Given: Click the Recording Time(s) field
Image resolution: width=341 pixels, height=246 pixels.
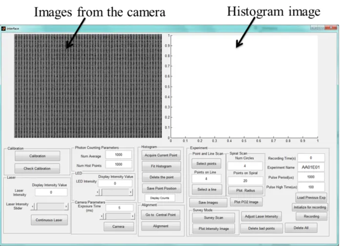Looking at the screenshot, I should (x=311, y=158).
